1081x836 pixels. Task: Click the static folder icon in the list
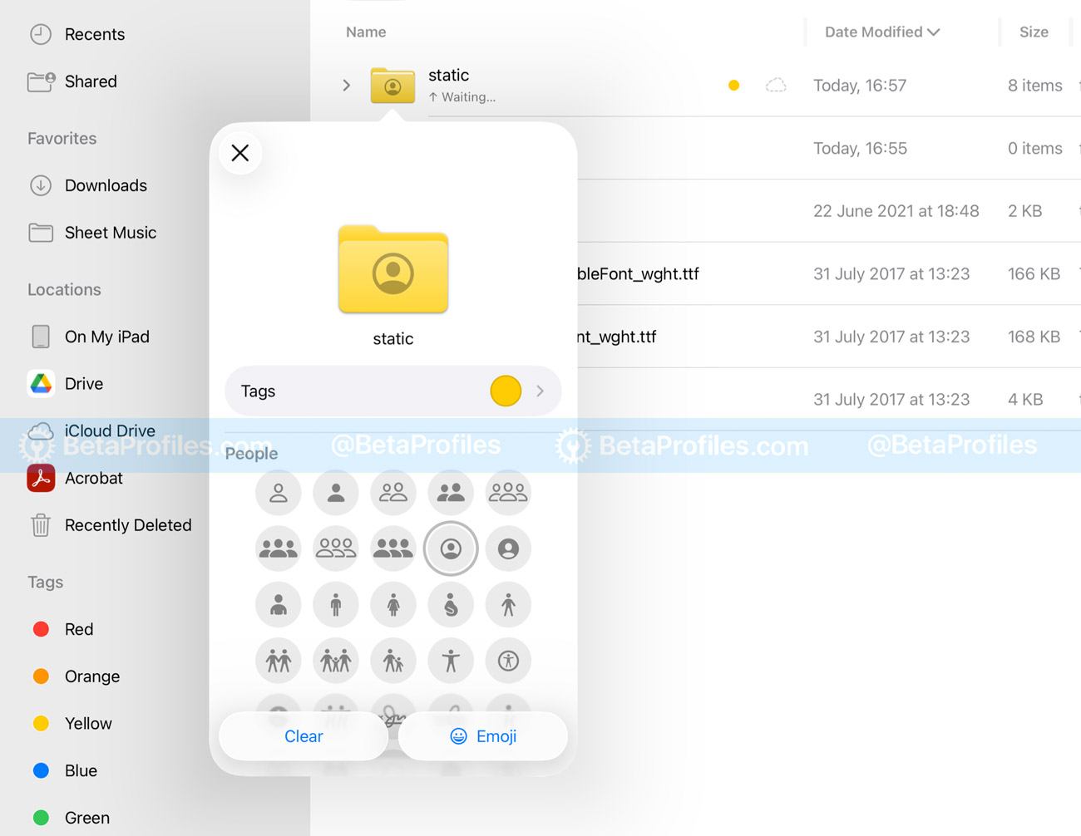(392, 85)
